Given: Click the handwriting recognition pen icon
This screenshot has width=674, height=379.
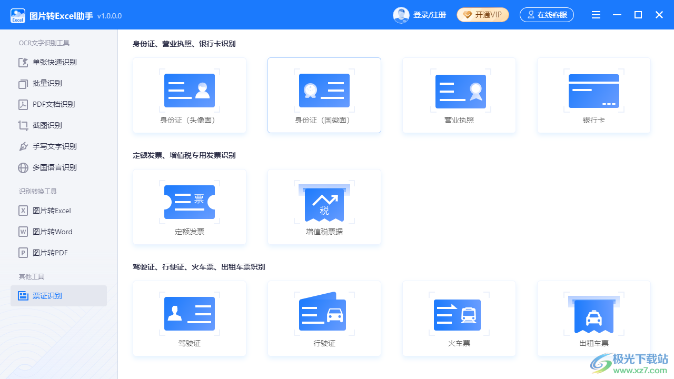Looking at the screenshot, I should click(x=23, y=146).
